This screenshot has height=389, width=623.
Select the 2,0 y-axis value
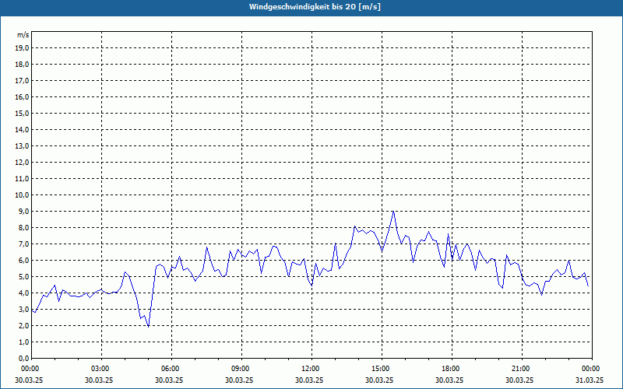tap(23, 325)
